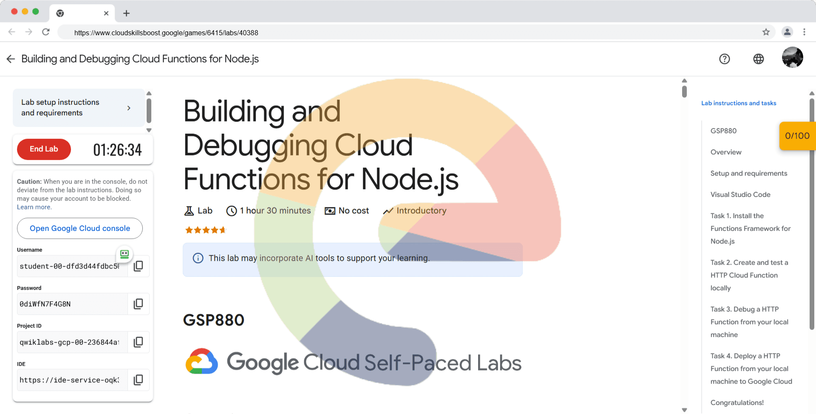Click the 01:26:34 lab timer
The width and height of the screenshot is (816, 414).
pyautogui.click(x=117, y=149)
